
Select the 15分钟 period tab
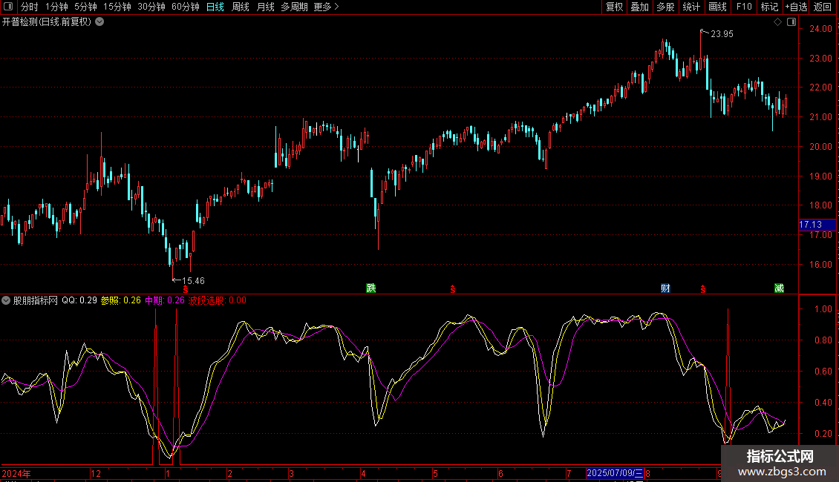coord(117,7)
